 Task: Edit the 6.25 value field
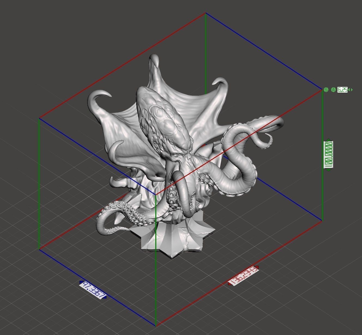[342, 90]
